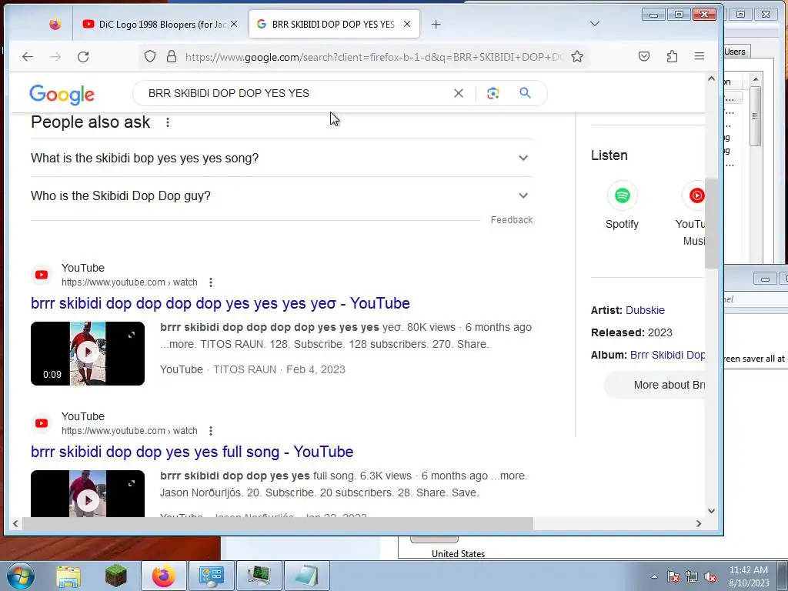
Task: Click the blue magnifier search button
Action: [x=525, y=93]
